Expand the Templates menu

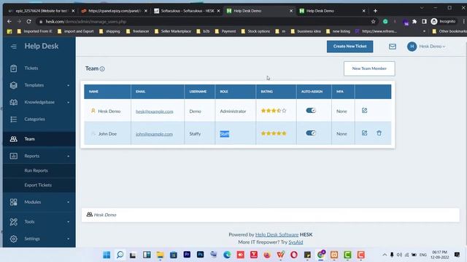coord(39,85)
